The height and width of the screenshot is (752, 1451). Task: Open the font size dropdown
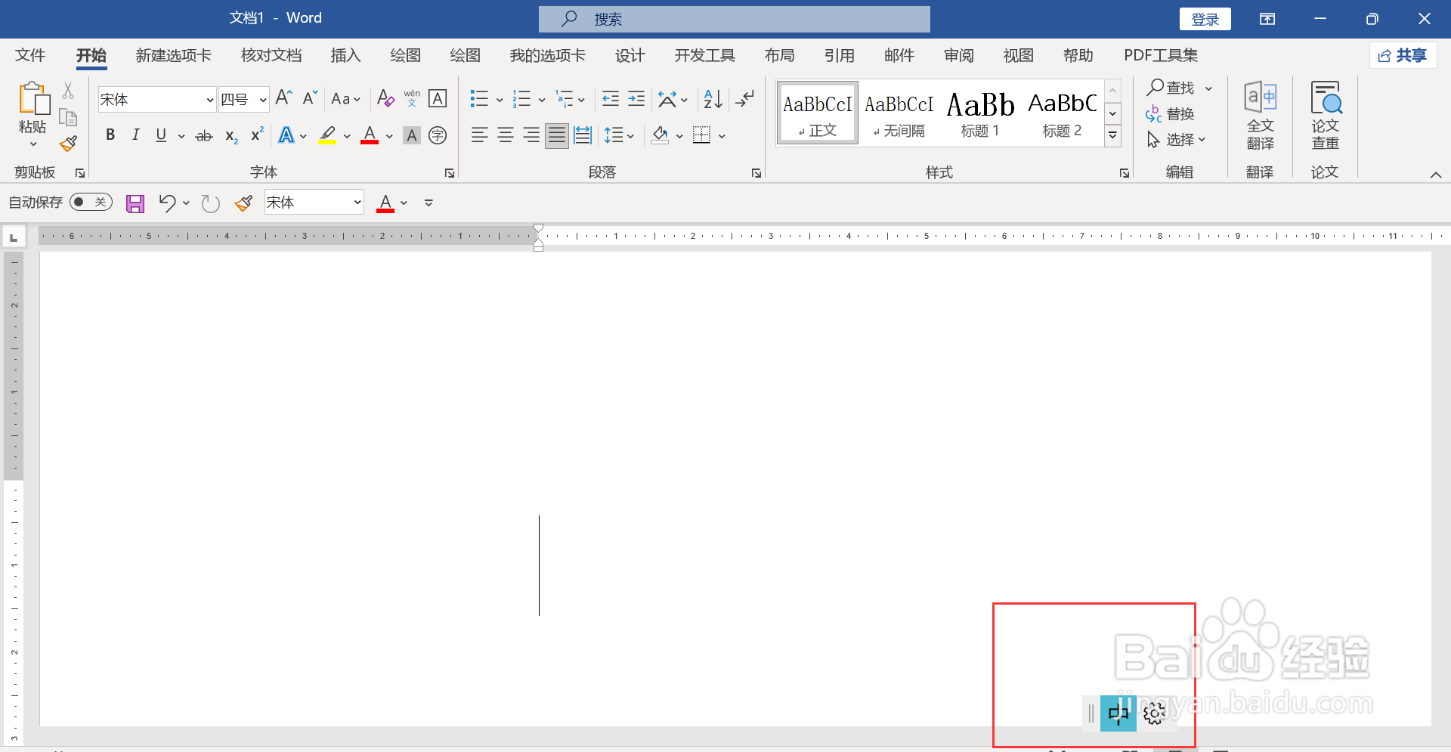tap(263, 100)
